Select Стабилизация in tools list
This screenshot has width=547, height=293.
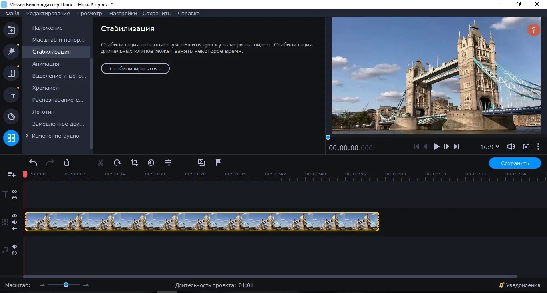click(x=56, y=52)
